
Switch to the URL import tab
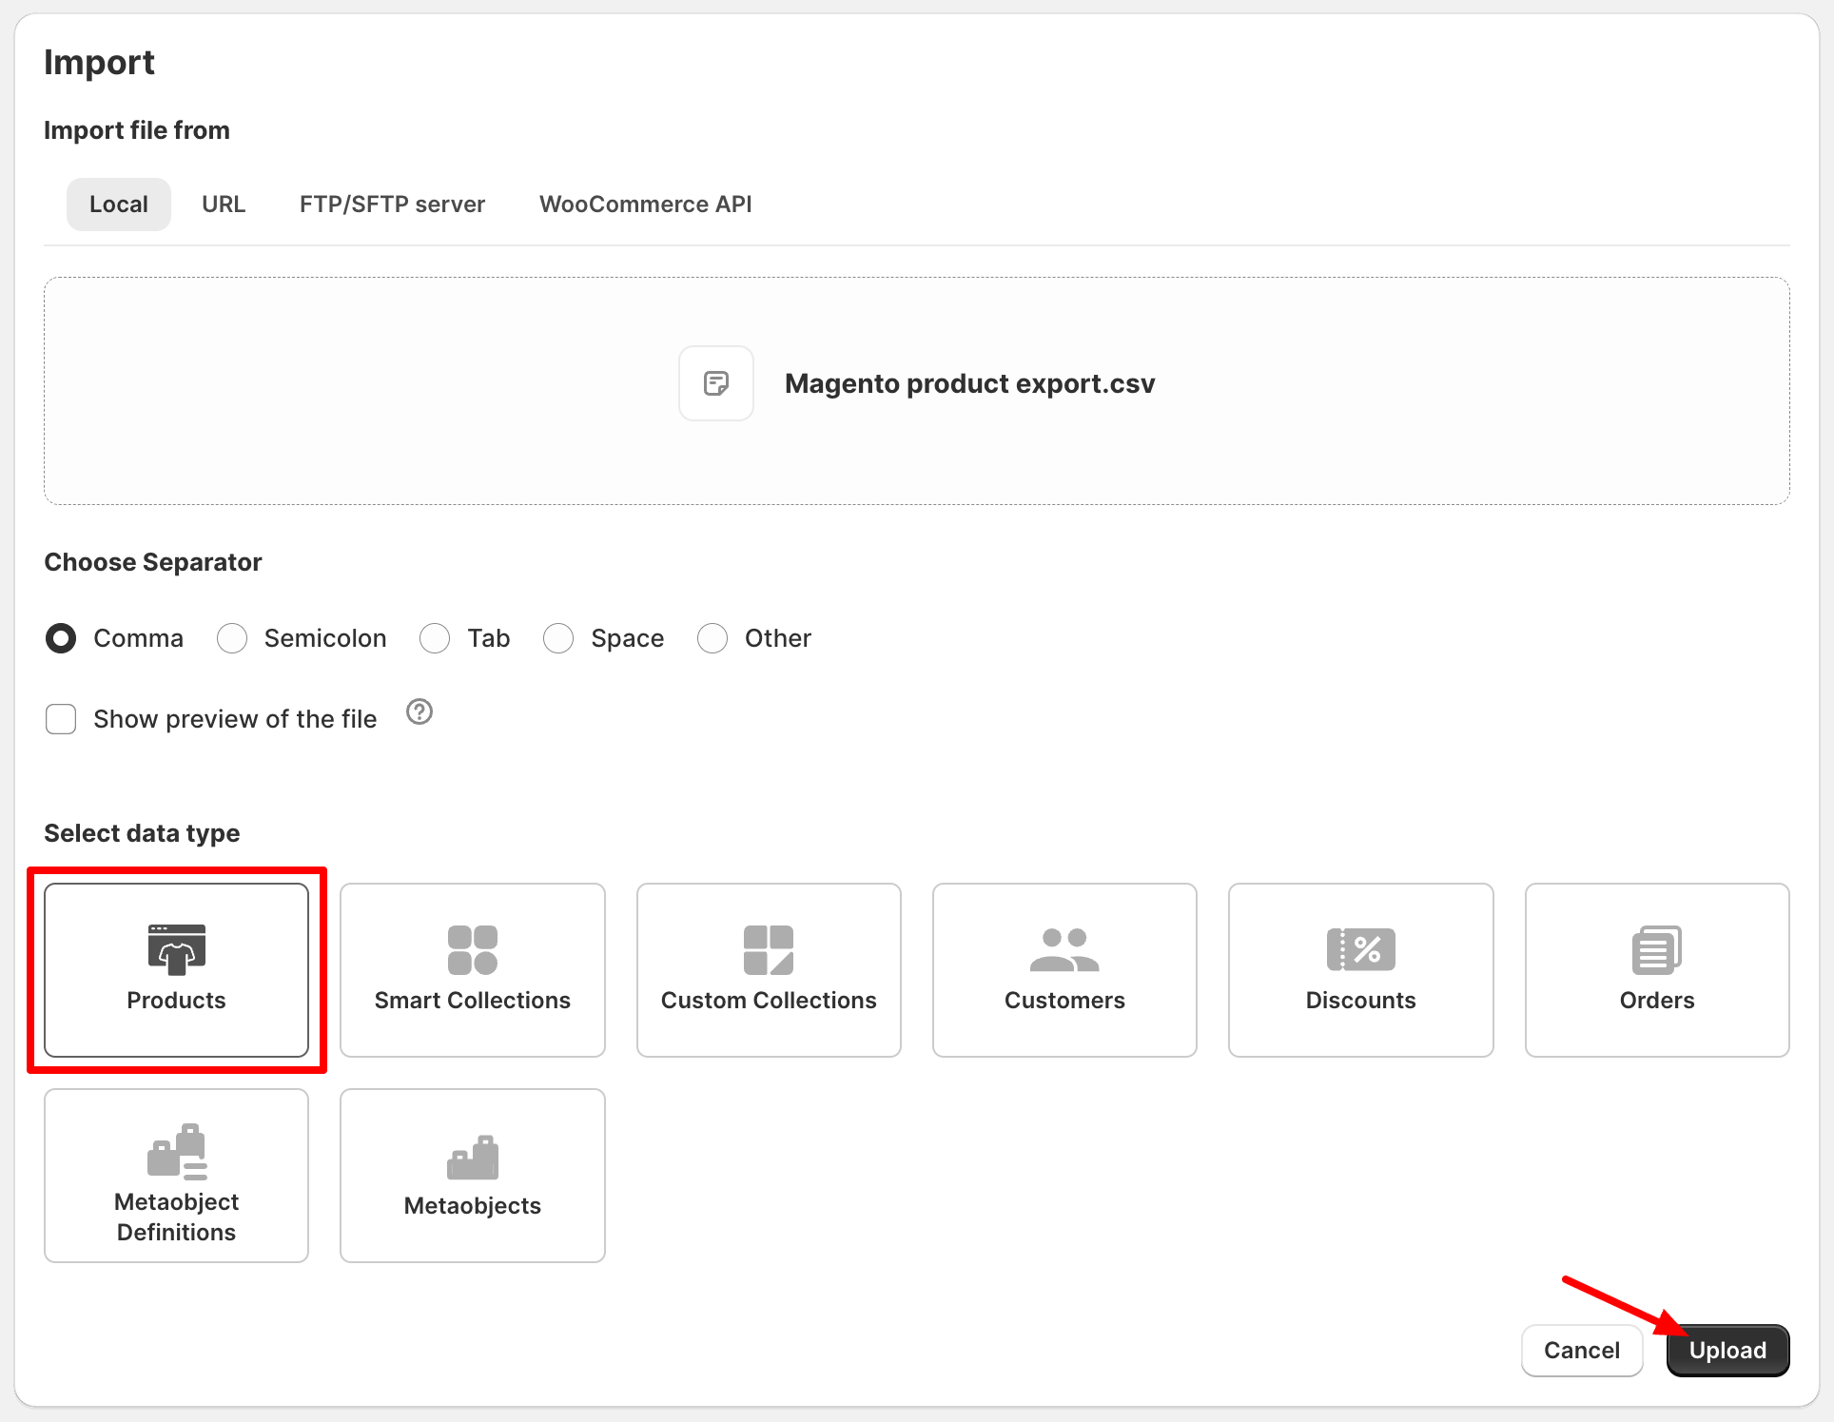[224, 204]
